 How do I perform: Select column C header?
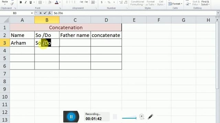(75, 20)
